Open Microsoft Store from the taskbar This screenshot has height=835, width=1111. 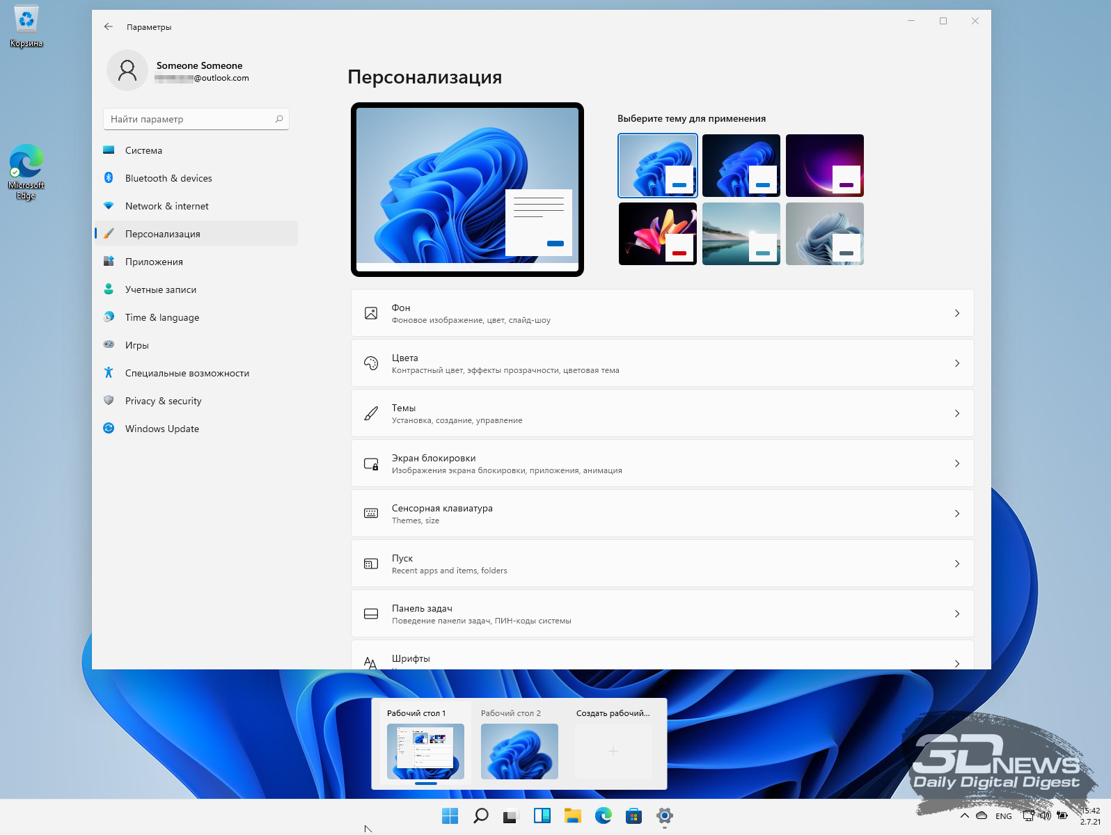coord(634,816)
